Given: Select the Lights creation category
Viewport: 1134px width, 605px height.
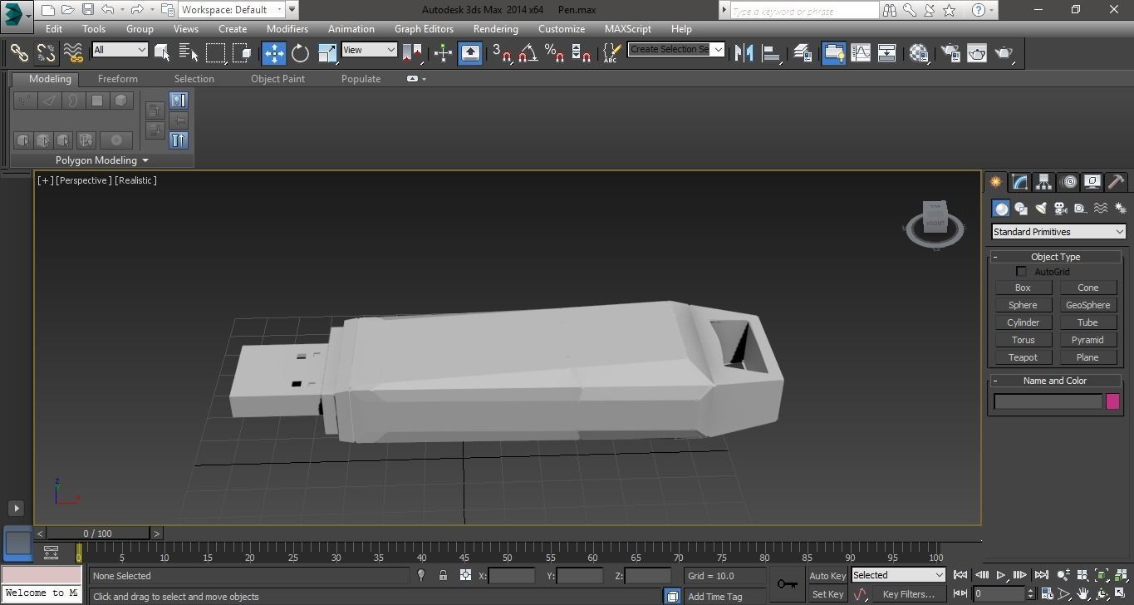Looking at the screenshot, I should [1041, 209].
